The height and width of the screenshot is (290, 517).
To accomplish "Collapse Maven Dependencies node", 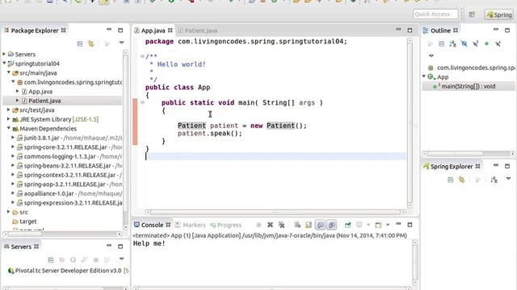I will [x=9, y=128].
